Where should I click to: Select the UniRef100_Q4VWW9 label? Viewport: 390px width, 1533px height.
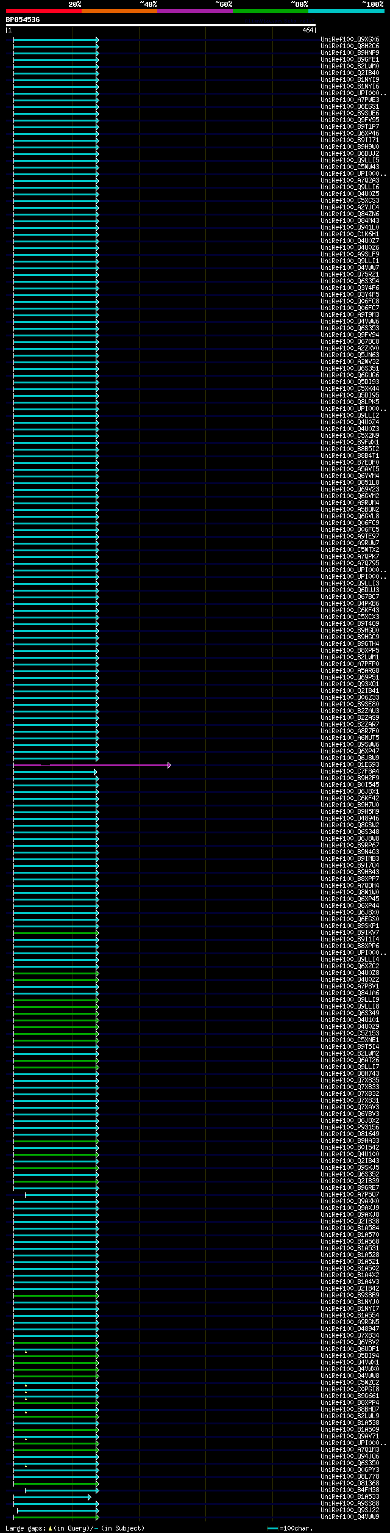(x=350, y=1517)
